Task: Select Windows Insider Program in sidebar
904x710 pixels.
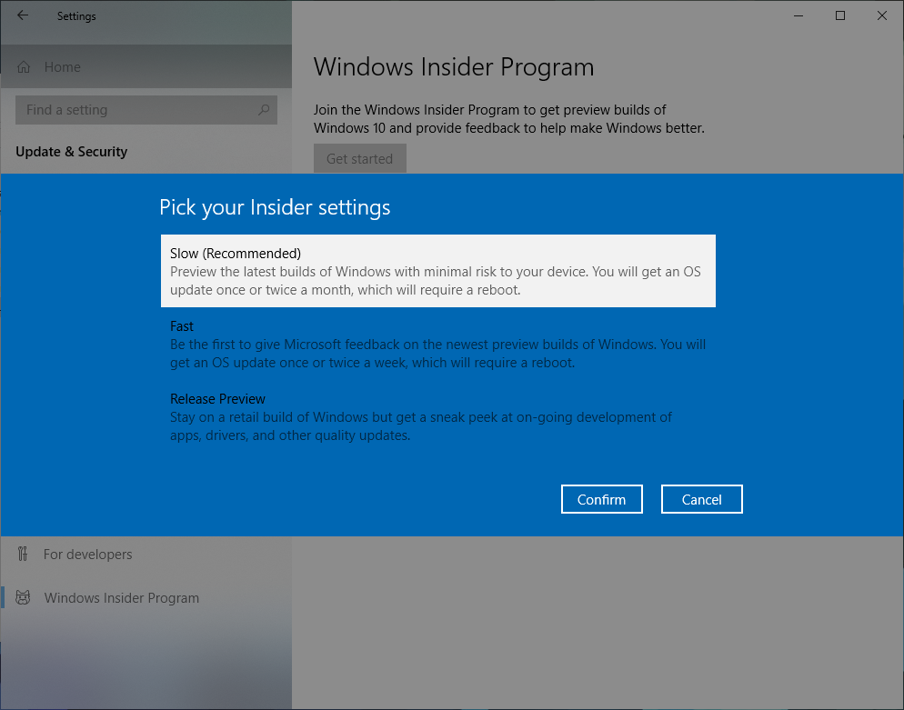Action: 121,597
